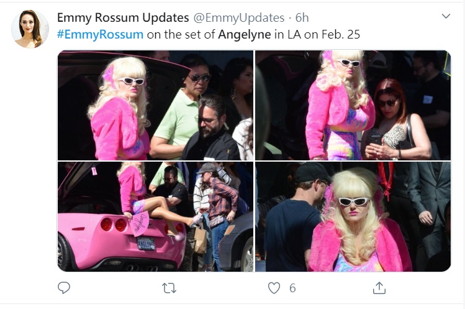This screenshot has height=309, width=465.
Task: Open the close-up photo beside man in cap
Action: point(353,216)
